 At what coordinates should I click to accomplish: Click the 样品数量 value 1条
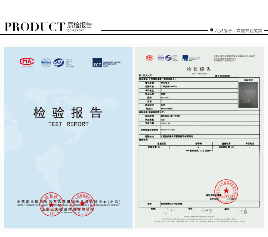tap(163, 120)
